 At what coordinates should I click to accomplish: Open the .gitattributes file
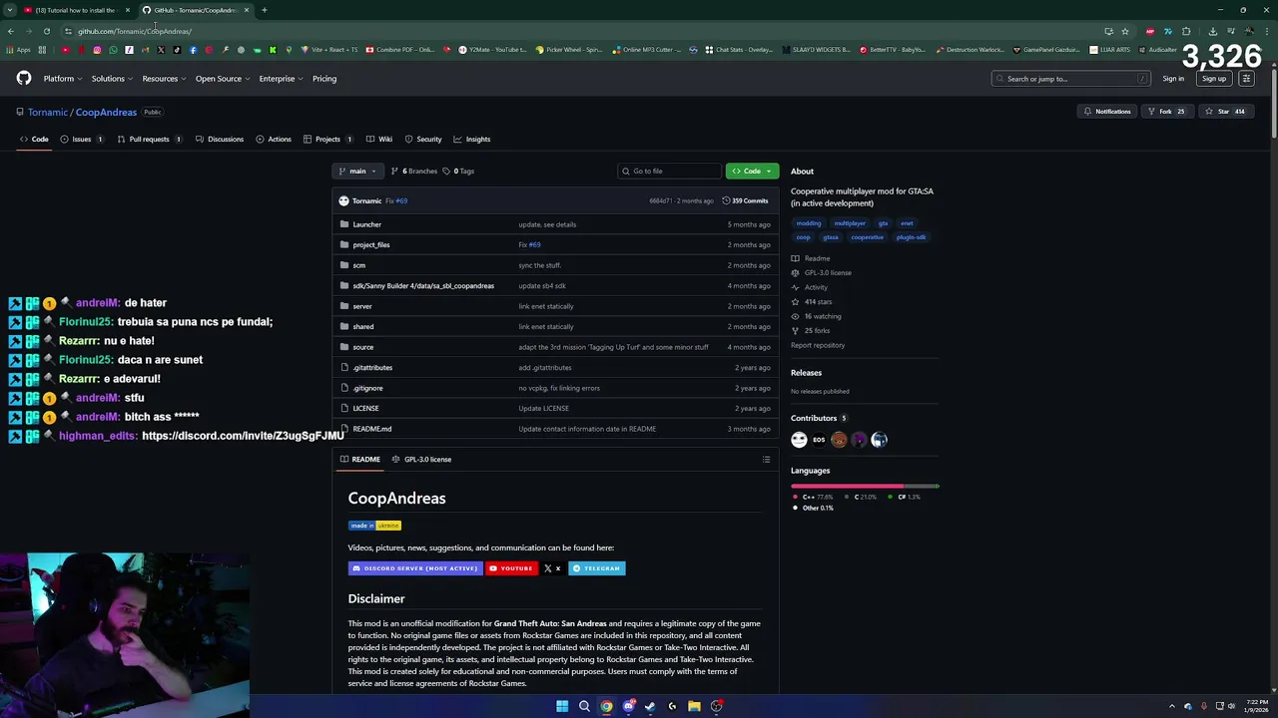coord(371,368)
